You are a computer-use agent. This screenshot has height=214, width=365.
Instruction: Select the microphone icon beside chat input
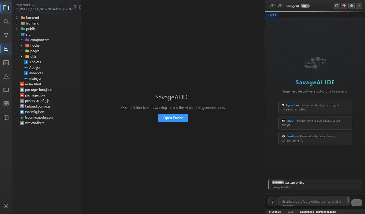pyautogui.click(x=272, y=201)
